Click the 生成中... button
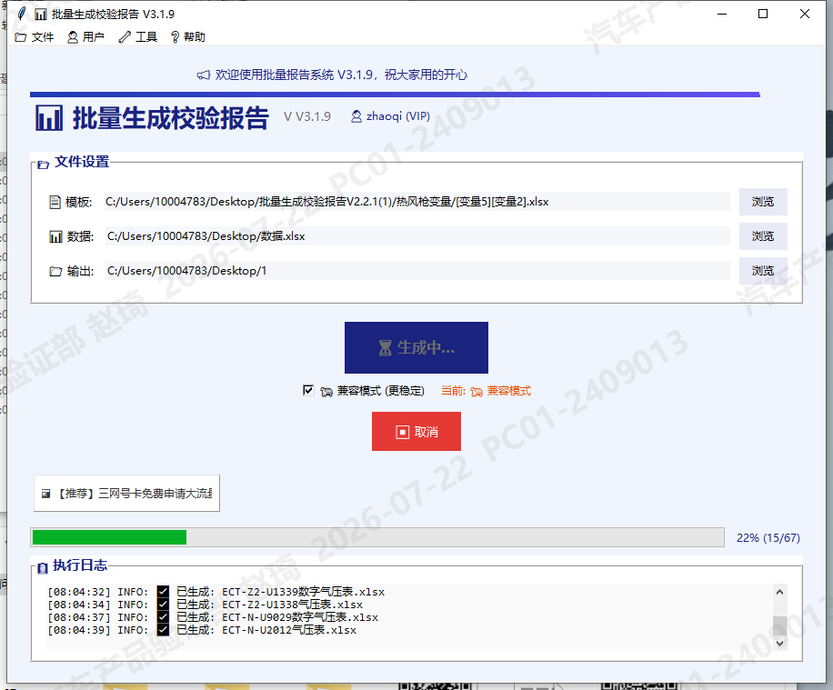Screen dimensions: 833x690 (x=416, y=348)
